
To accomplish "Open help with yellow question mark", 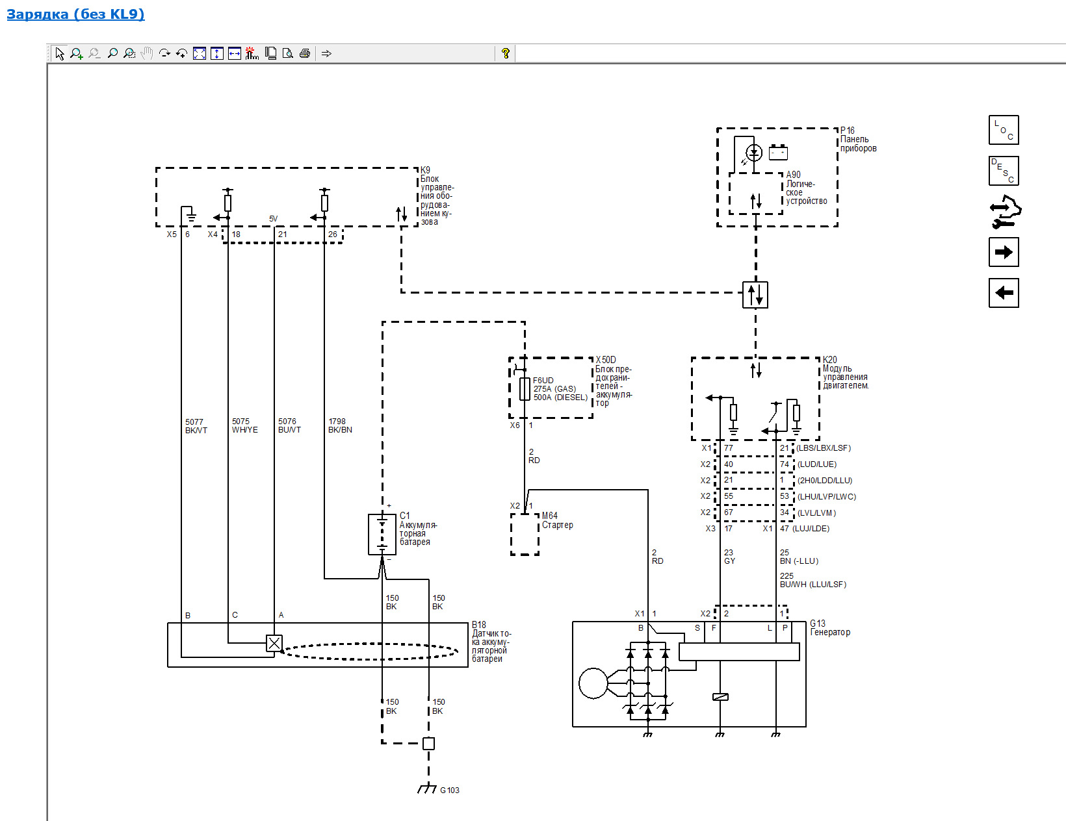I will point(506,53).
